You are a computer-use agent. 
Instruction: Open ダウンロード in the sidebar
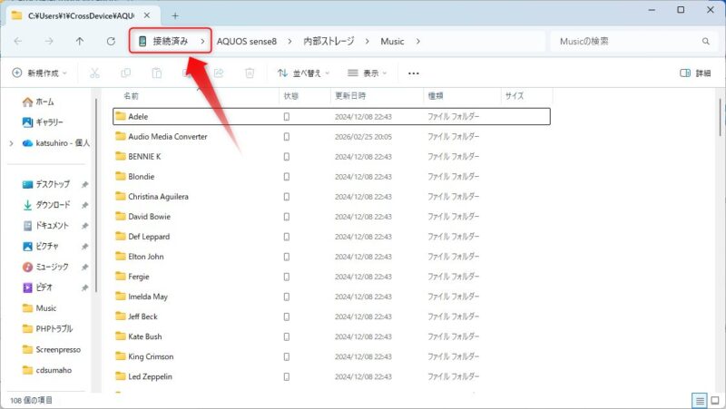pos(52,205)
